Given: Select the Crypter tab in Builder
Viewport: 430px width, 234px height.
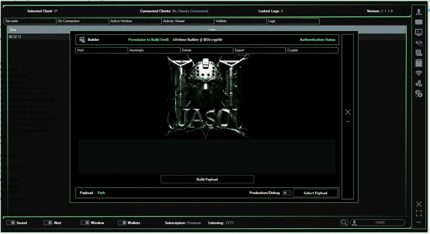Looking at the screenshot, I should (312, 50).
